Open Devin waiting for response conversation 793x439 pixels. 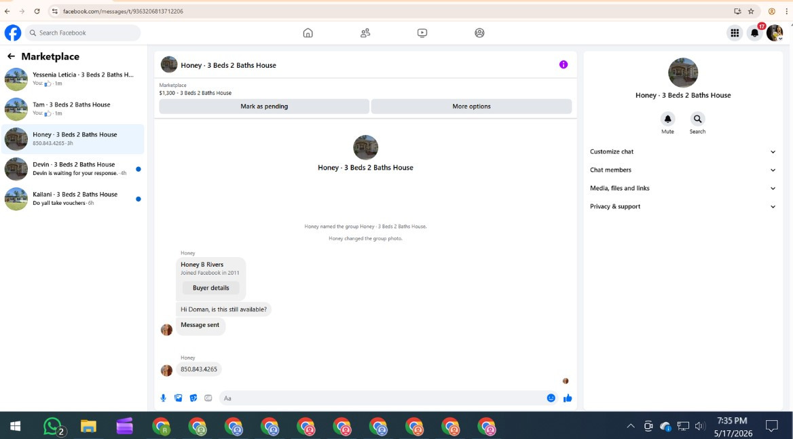[x=73, y=169]
